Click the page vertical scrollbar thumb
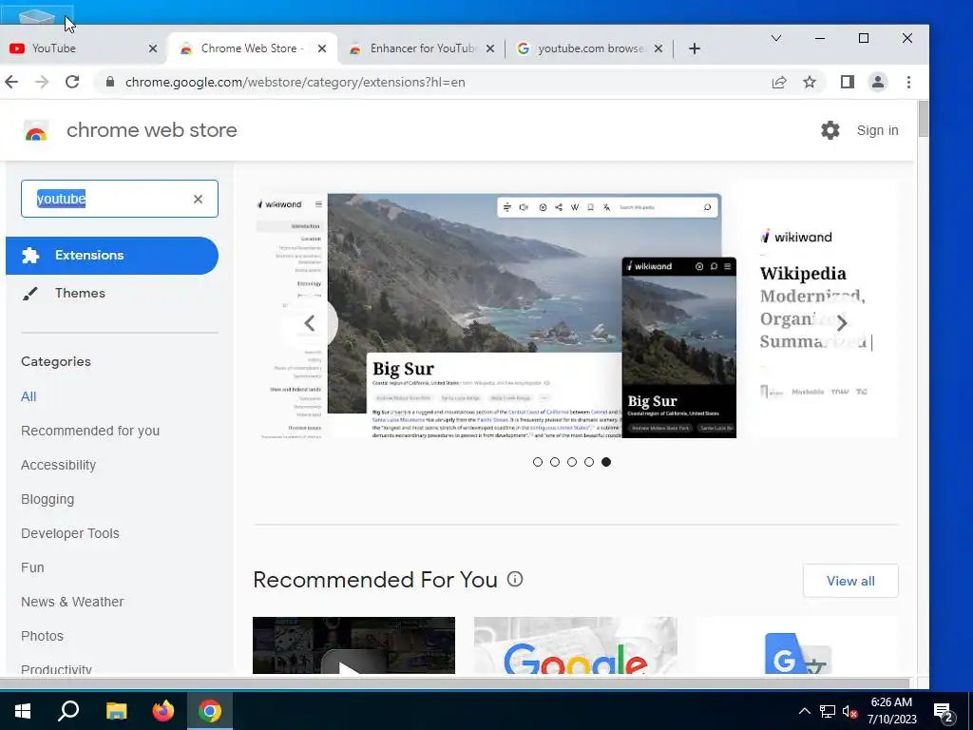The image size is (973, 730). (924, 118)
